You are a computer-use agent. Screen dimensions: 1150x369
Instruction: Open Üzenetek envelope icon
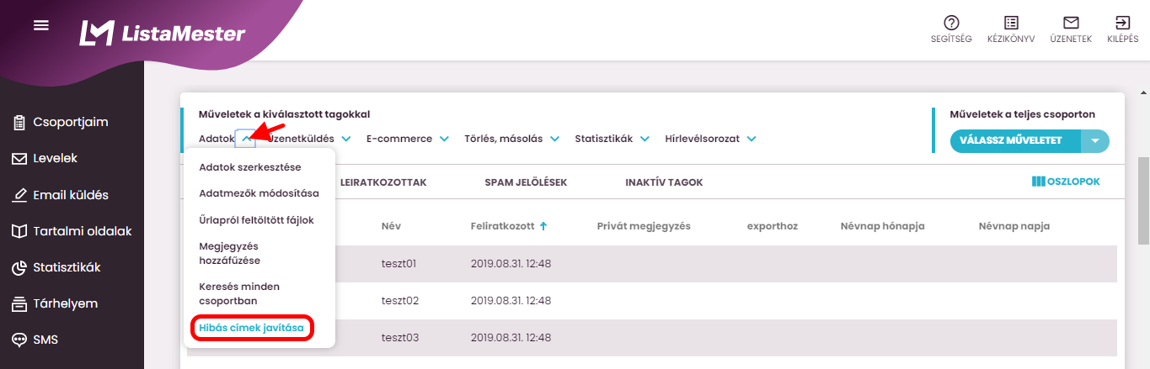coord(1071,24)
